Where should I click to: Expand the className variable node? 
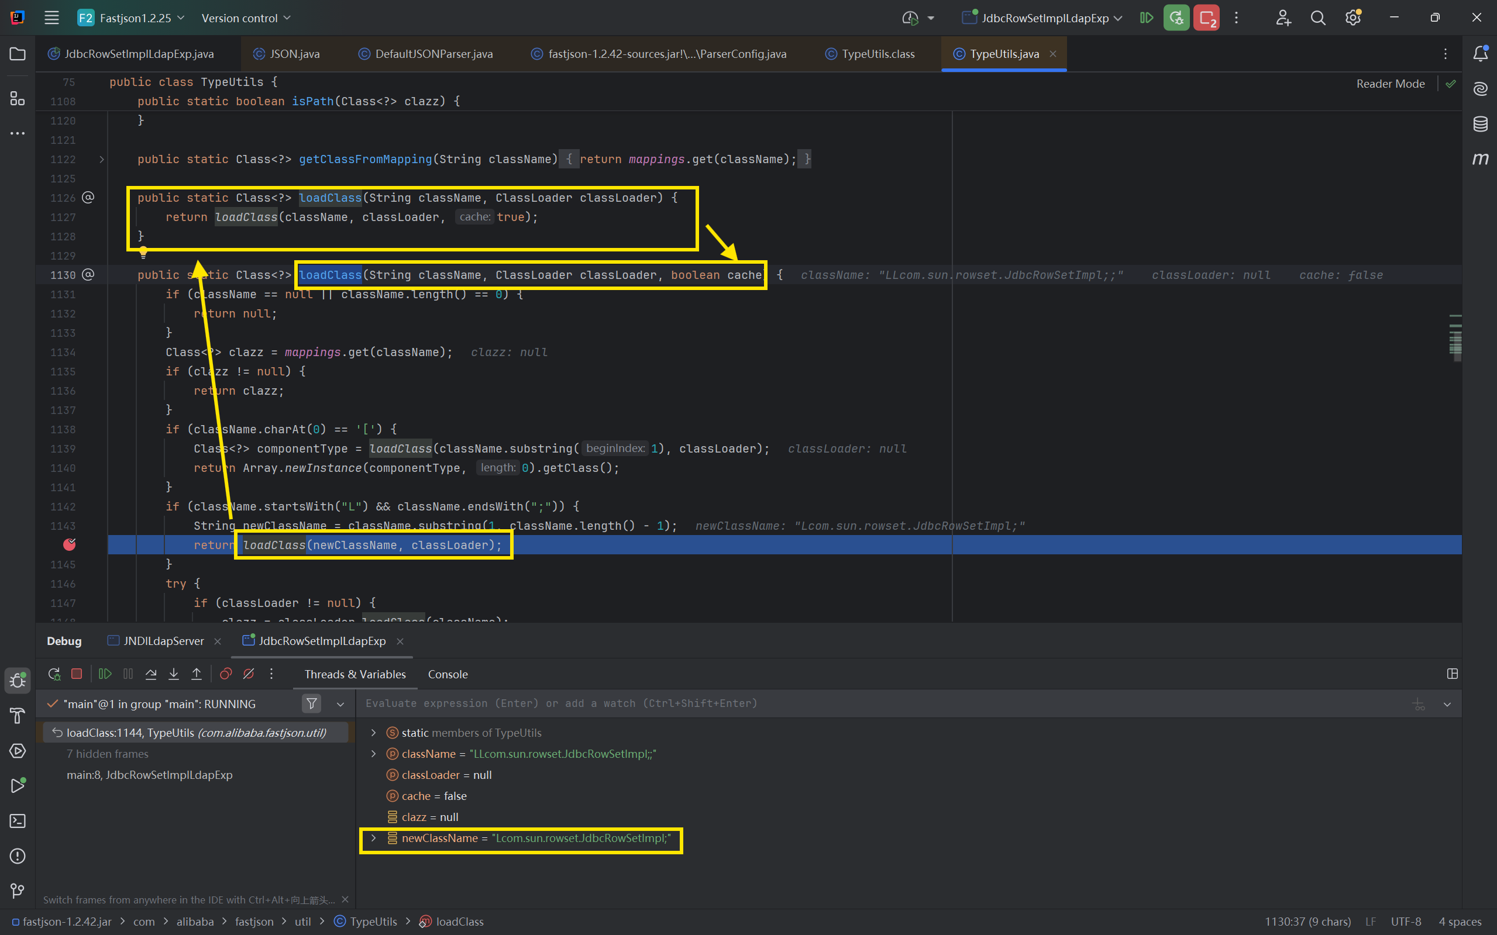[374, 754]
